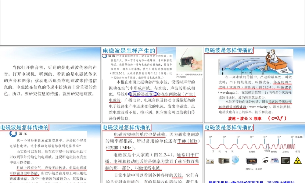This screenshot has width=305, height=183.
Task: Click the radio icon under 无线电波 label
Action: (210, 161)
